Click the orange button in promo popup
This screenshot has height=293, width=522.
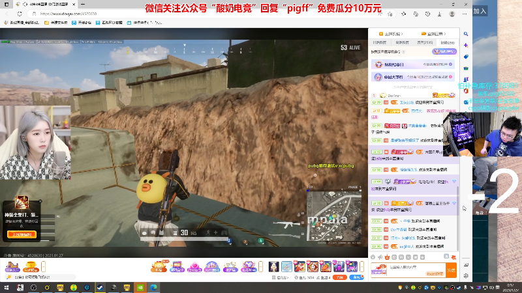click(x=22, y=234)
